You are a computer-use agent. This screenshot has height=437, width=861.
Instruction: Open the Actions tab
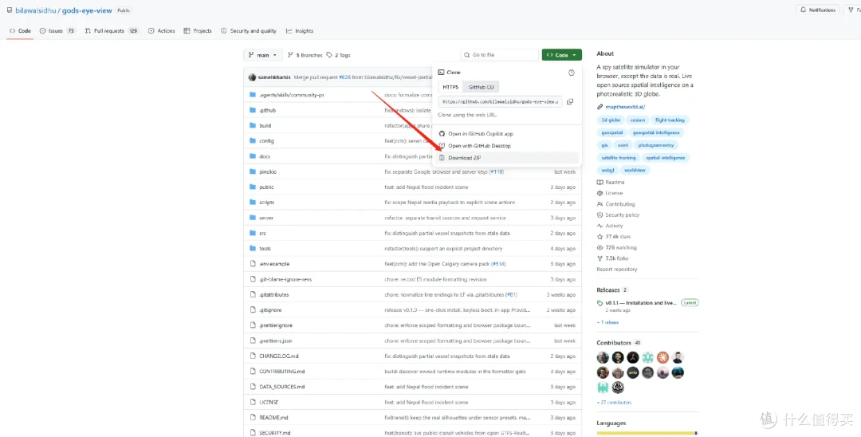(x=161, y=31)
